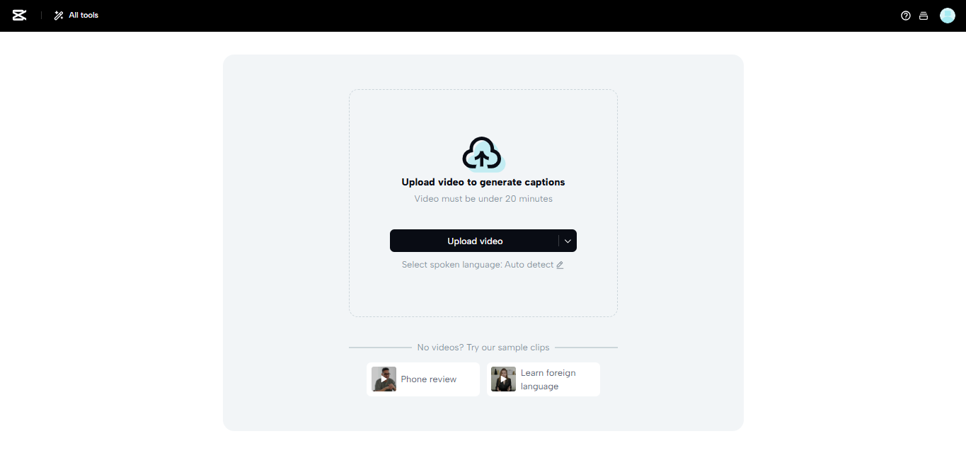Screen dimensions: 966x453
Task: Click the magic wand icon beside All tools
Action: 57,15
